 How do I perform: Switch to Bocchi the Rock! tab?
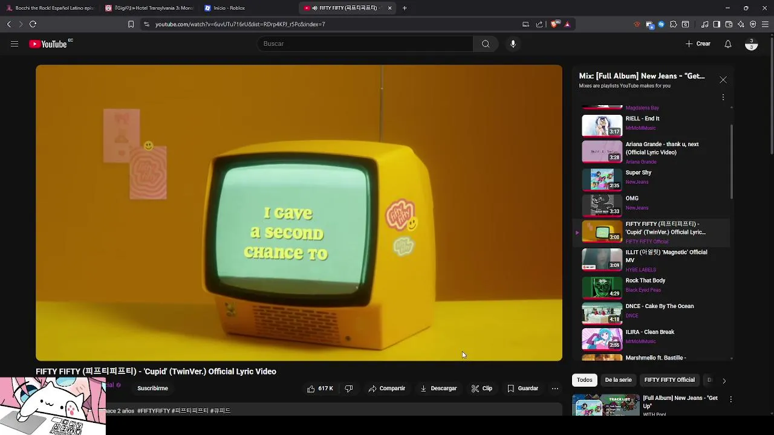click(50, 8)
